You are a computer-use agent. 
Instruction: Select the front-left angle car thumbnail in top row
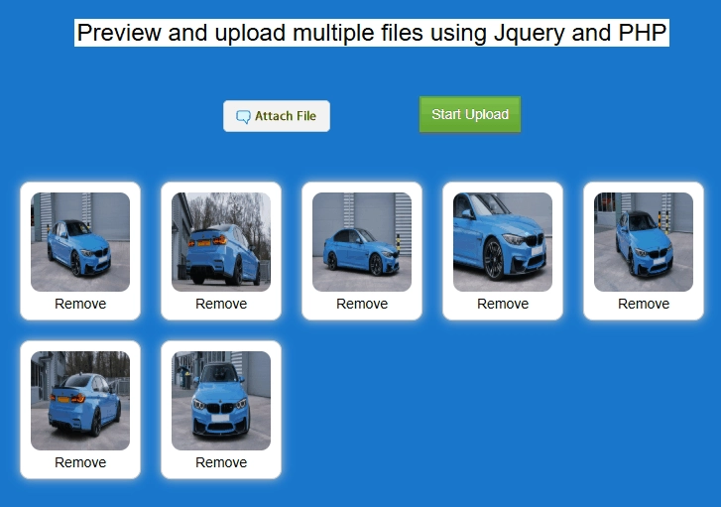80,241
